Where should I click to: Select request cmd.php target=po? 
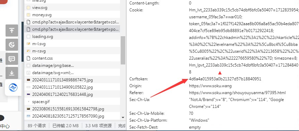click(x=72, y=29)
